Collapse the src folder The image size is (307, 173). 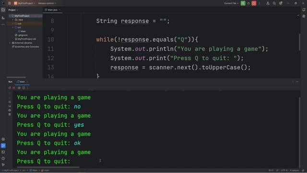pyautogui.click(x=13, y=27)
